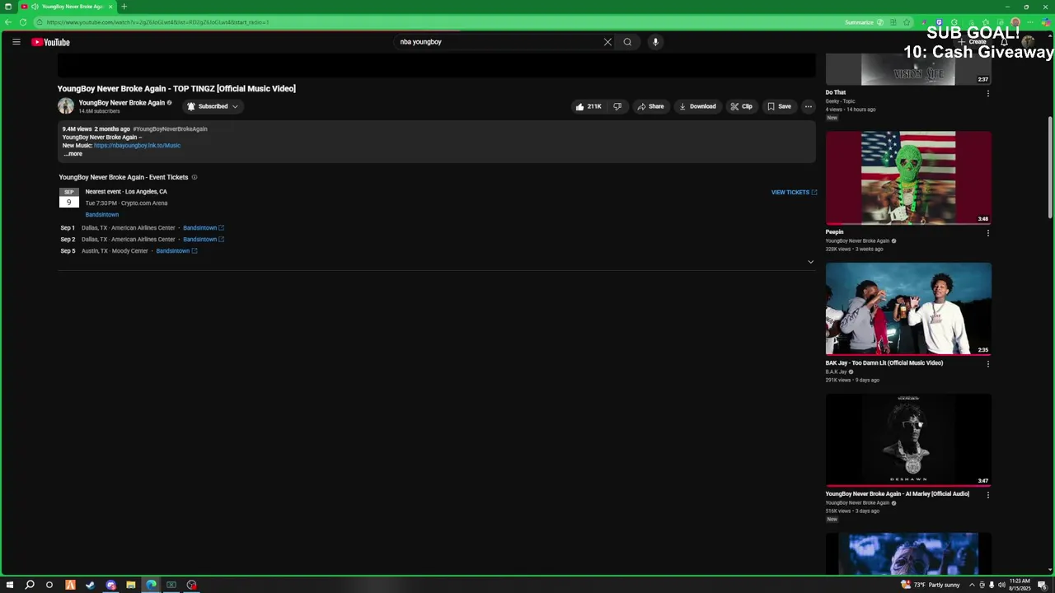Switch to YoungBoy Never Broke Again tab
Screen dimensions: 1055x593
tap(66, 7)
